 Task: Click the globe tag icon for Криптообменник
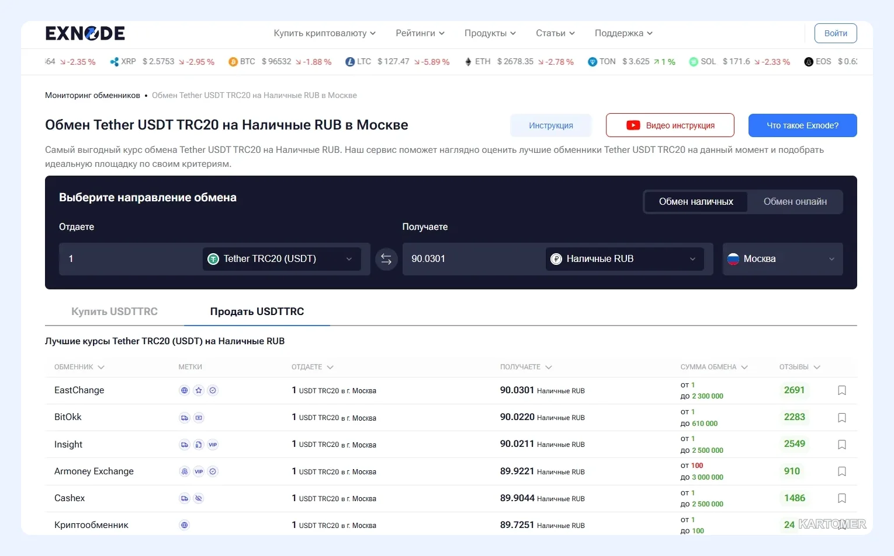[185, 525]
